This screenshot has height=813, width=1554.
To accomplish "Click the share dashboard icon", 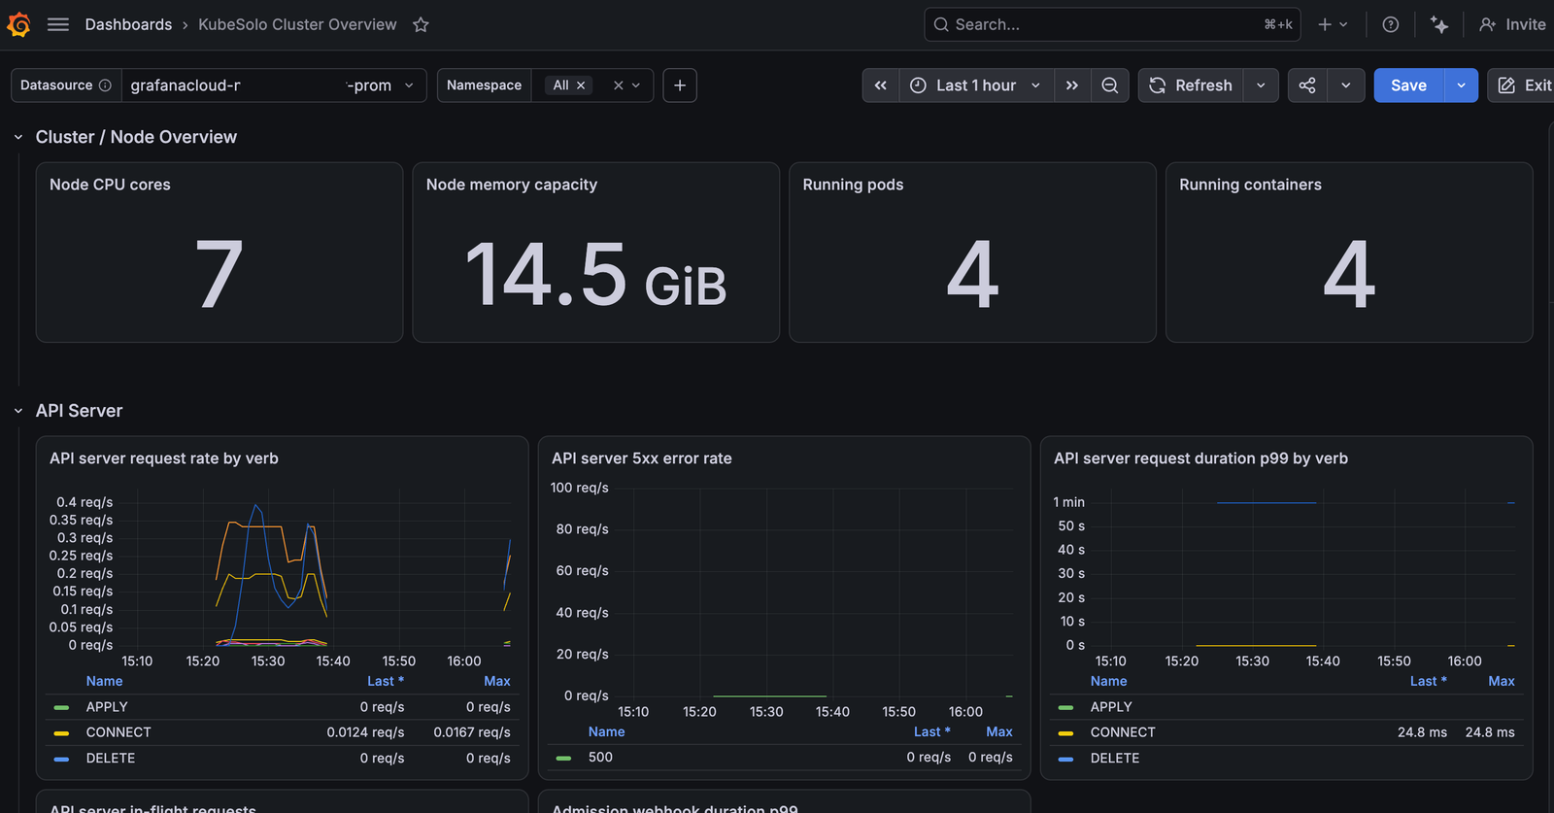I will click(x=1307, y=85).
